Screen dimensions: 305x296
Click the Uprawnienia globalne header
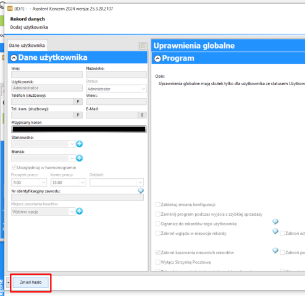click(x=228, y=46)
